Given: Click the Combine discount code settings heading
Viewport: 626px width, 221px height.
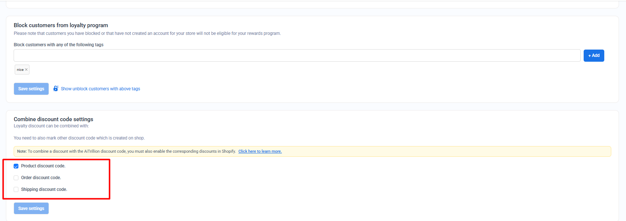Looking at the screenshot, I should point(53,119).
